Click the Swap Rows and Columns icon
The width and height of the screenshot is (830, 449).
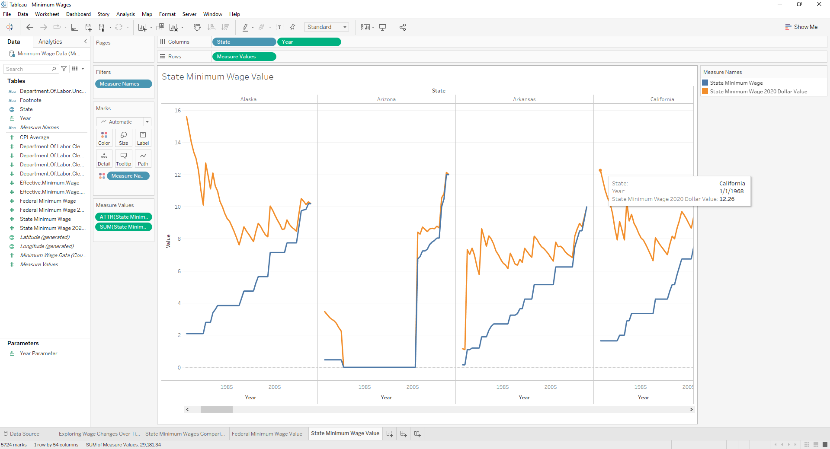(197, 27)
